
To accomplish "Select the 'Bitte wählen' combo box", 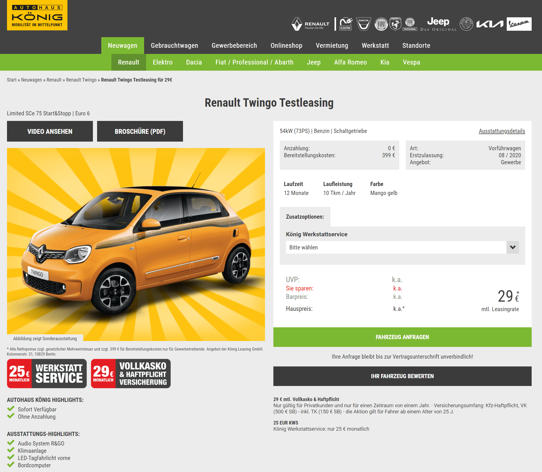I will [x=402, y=247].
